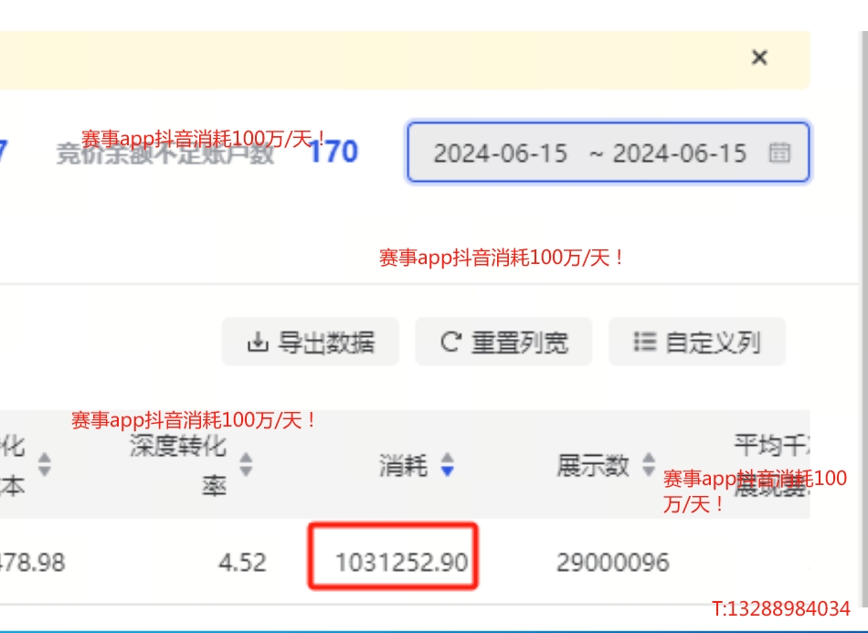Click the start date 2024-06-15 field

tap(501, 153)
